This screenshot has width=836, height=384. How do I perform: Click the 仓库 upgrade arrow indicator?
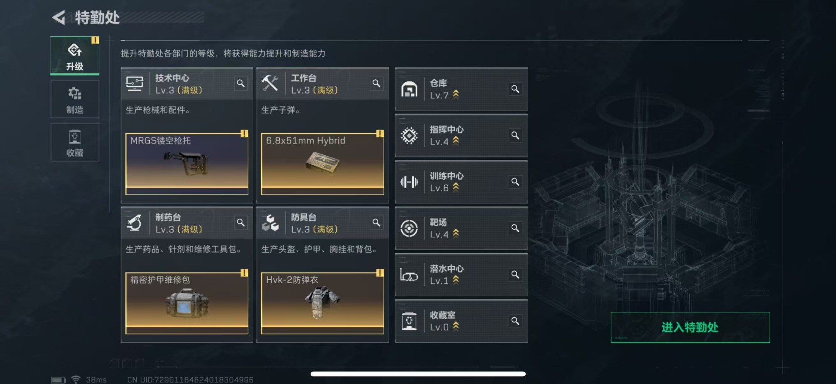coord(456,94)
